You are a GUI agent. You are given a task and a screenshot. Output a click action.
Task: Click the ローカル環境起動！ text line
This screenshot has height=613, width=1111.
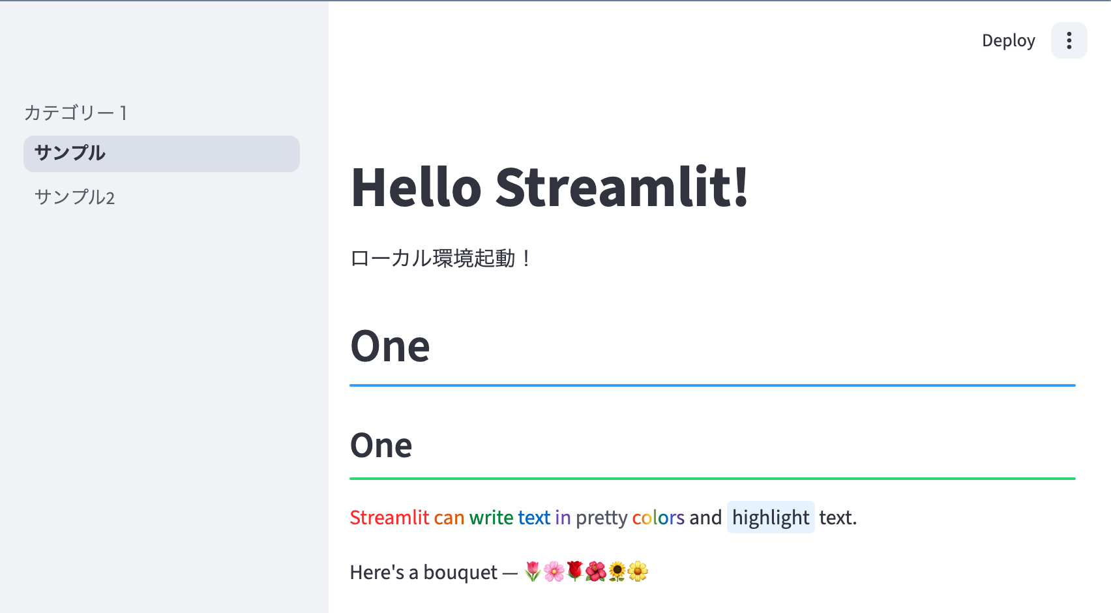pos(441,259)
